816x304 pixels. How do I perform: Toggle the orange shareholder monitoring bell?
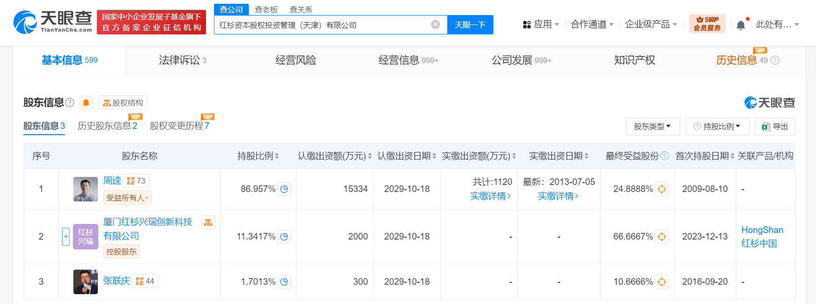[86, 103]
